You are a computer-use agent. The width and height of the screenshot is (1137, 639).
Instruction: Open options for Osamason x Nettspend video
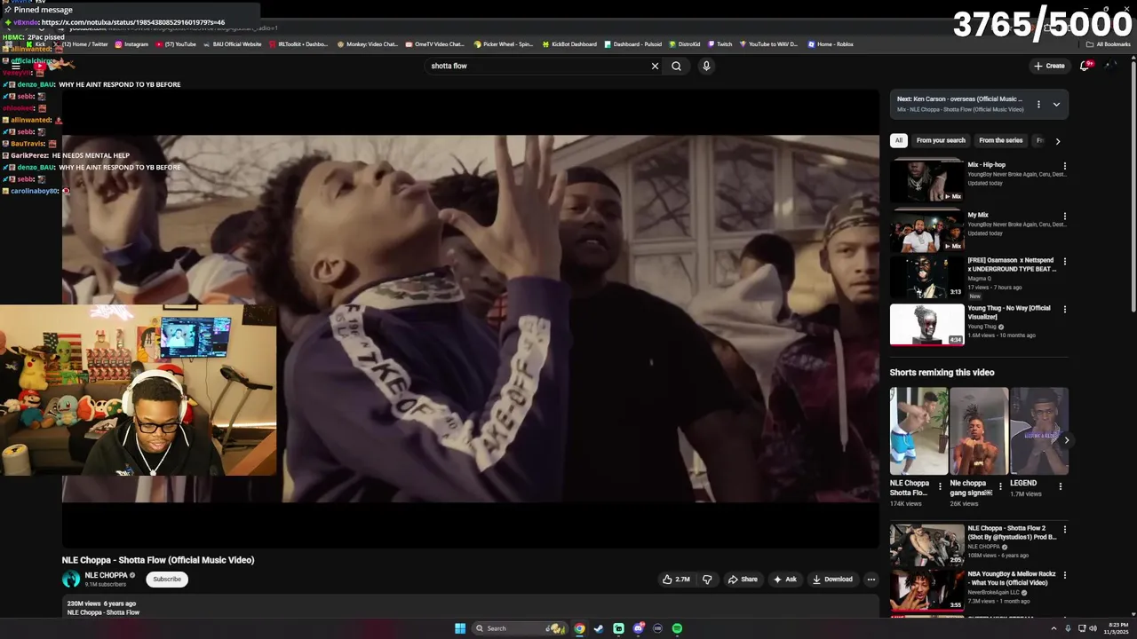pyautogui.click(x=1065, y=262)
